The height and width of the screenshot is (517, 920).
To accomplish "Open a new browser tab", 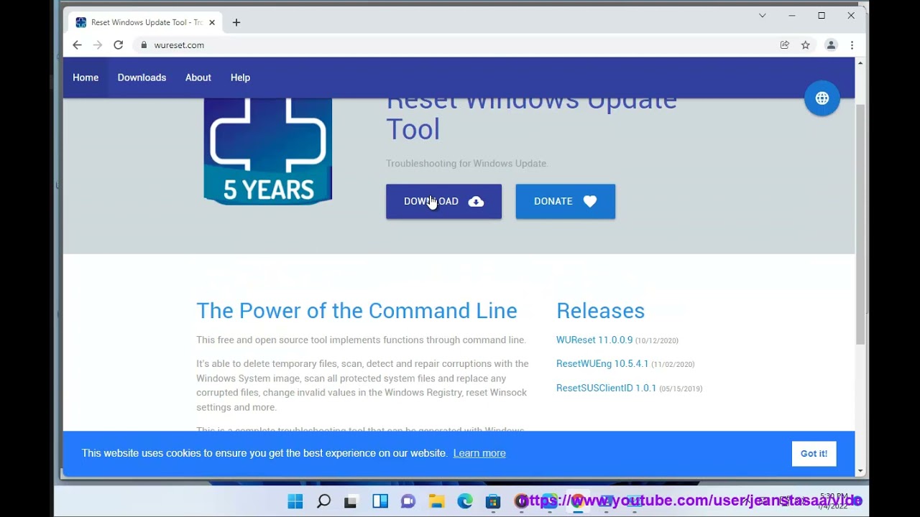I will point(236,22).
